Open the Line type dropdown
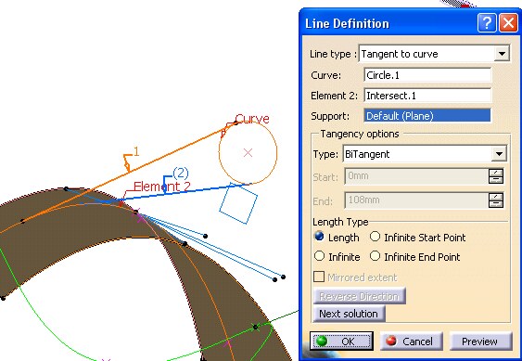 click(502, 54)
